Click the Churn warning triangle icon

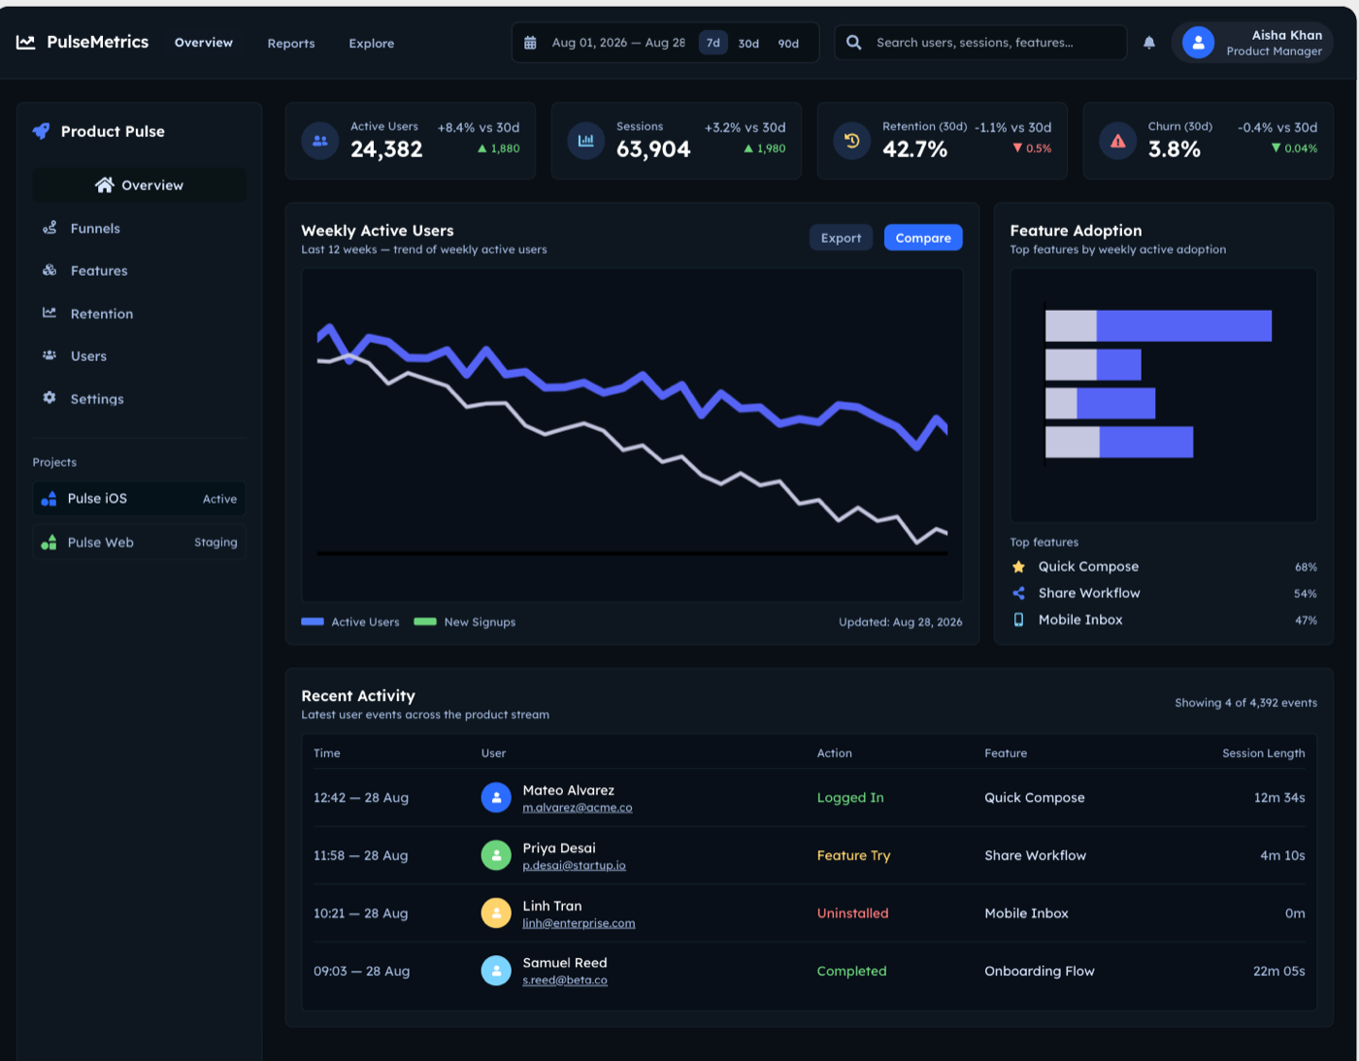tap(1118, 141)
